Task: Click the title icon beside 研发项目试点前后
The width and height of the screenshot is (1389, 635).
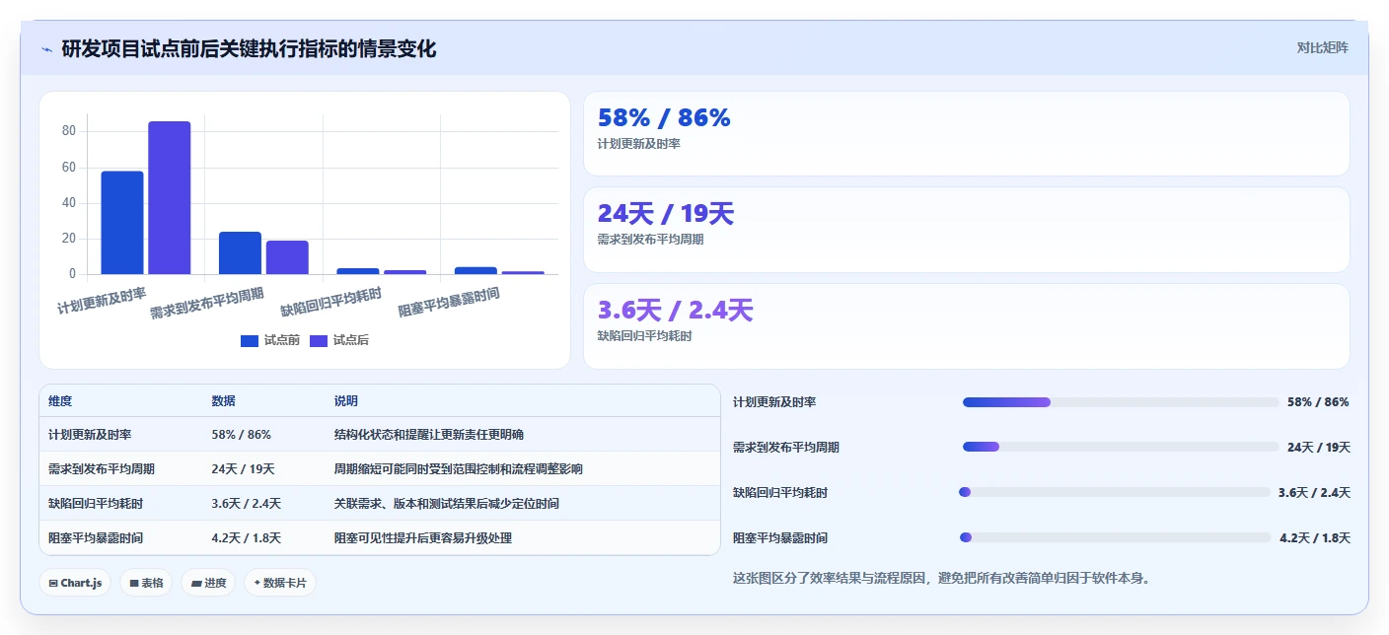Action: tap(46, 49)
